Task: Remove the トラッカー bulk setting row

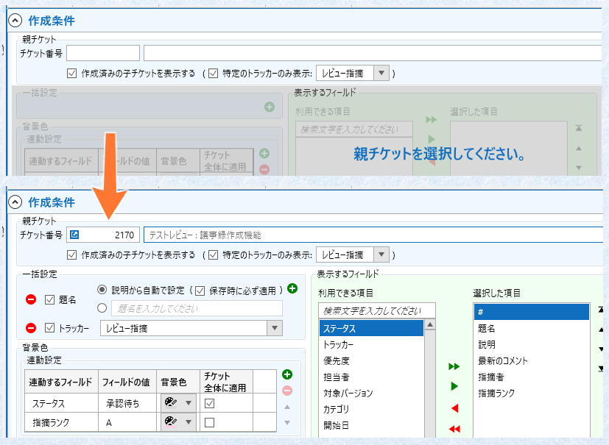Action: [31, 328]
